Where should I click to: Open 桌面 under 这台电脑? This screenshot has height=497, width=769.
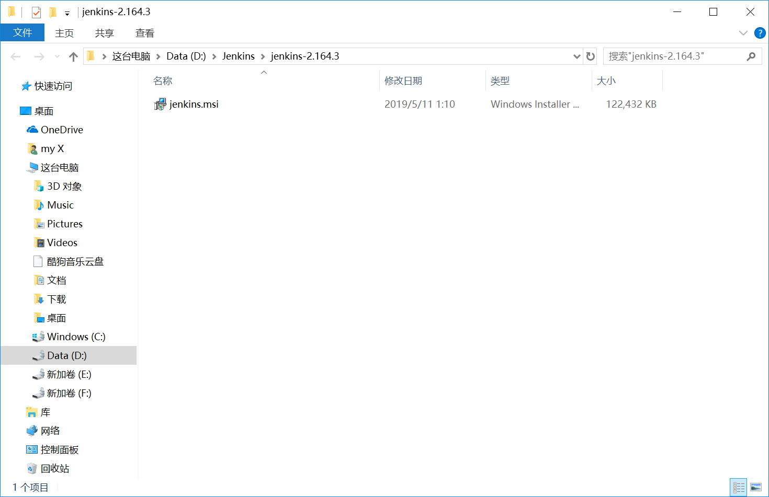(x=56, y=318)
